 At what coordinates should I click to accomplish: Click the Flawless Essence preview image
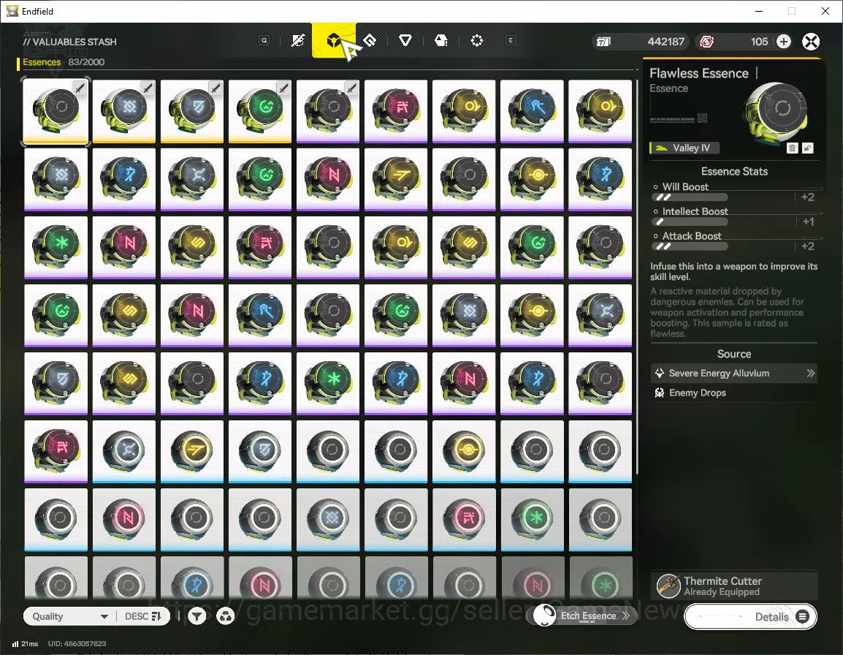(775, 112)
